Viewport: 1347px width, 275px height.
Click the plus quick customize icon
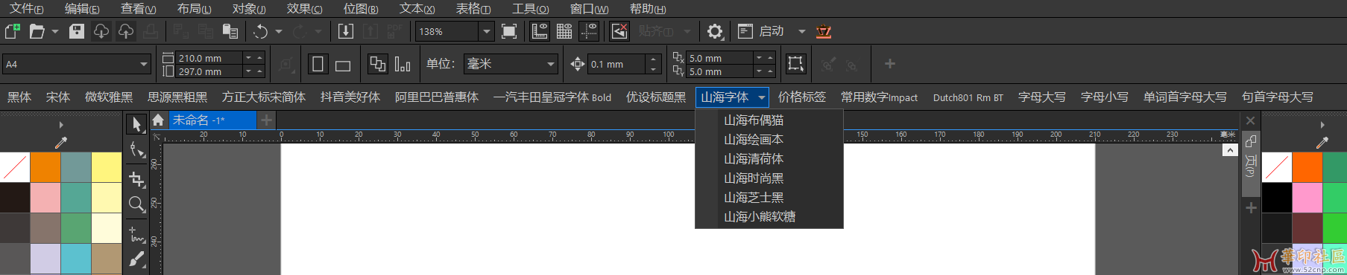point(889,64)
